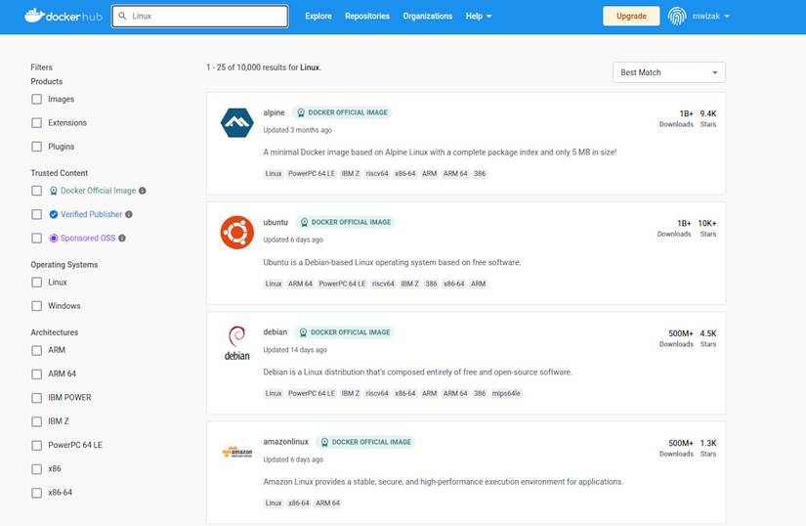
Task: Open the debian swirl logo
Action: coord(237,343)
